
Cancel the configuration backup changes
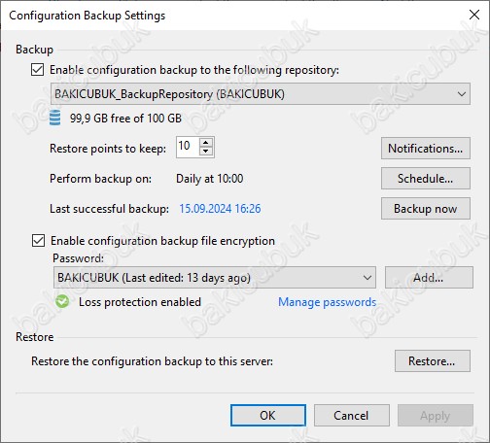pyautogui.click(x=352, y=415)
